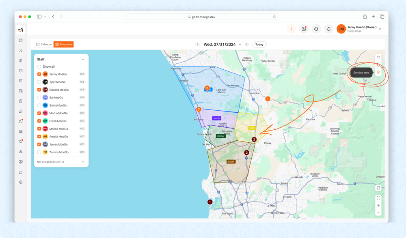This screenshot has height=238, width=406.
Task: Click the check-in kiosk icon with red dot
Action: 304,29
